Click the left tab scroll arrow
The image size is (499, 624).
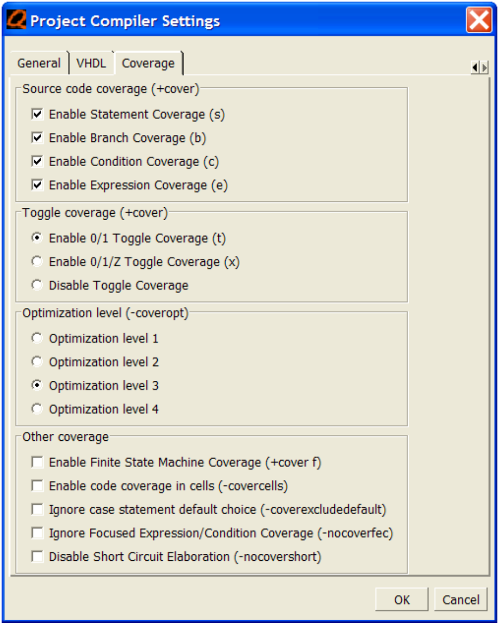pyautogui.click(x=475, y=67)
